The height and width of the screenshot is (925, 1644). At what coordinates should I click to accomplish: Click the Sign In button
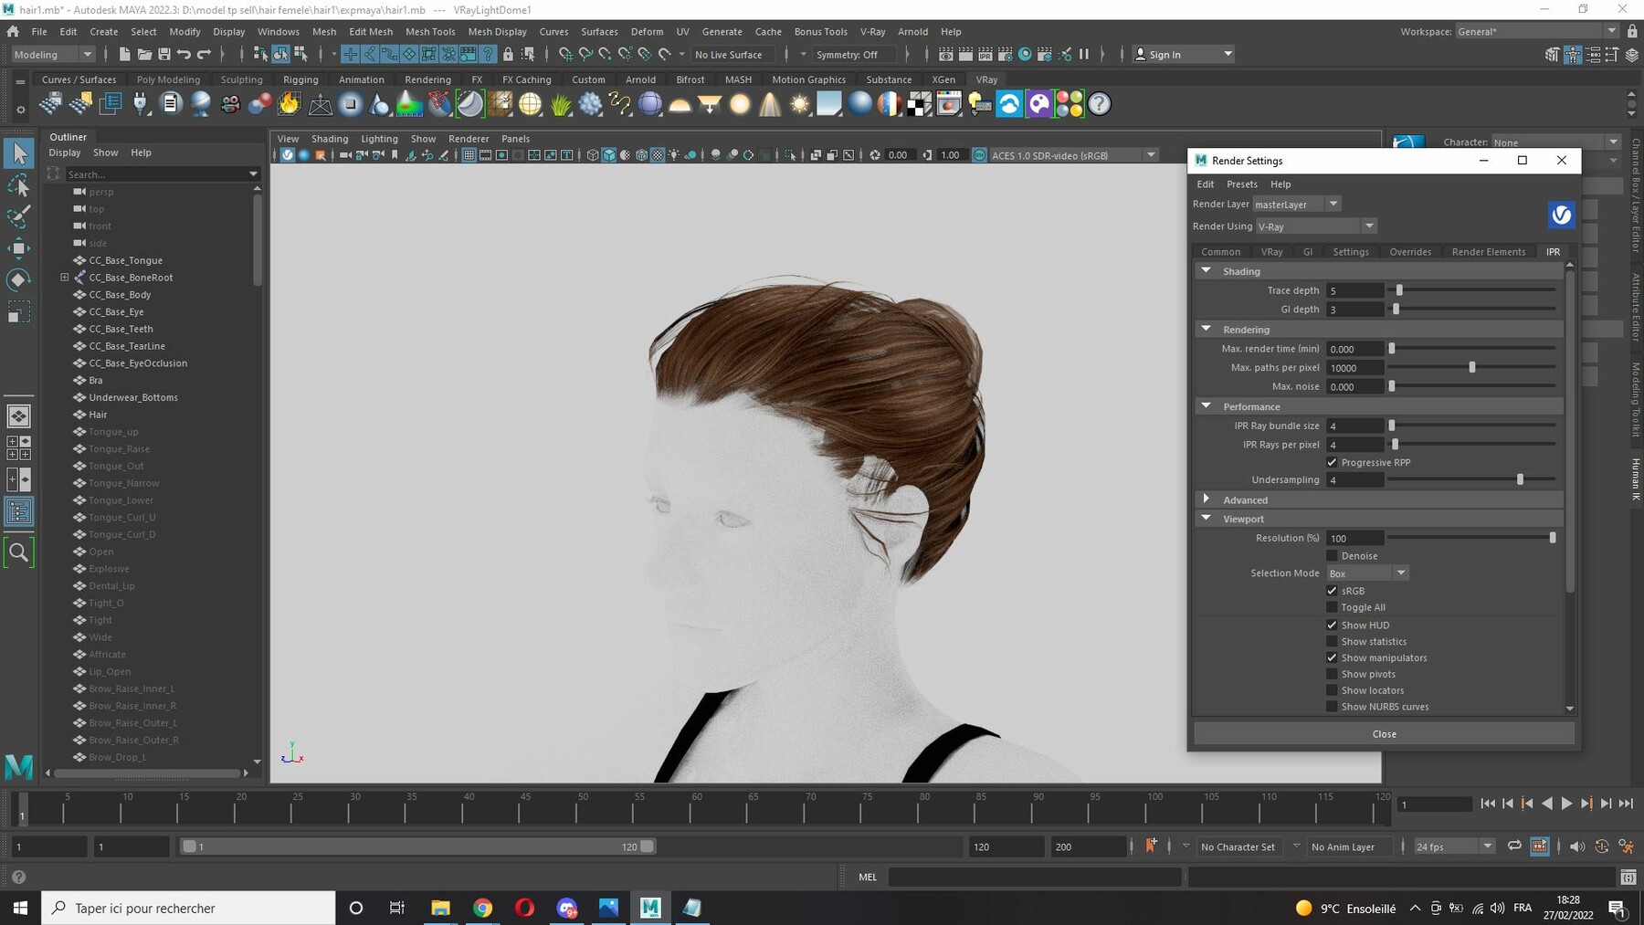pos(1183,55)
